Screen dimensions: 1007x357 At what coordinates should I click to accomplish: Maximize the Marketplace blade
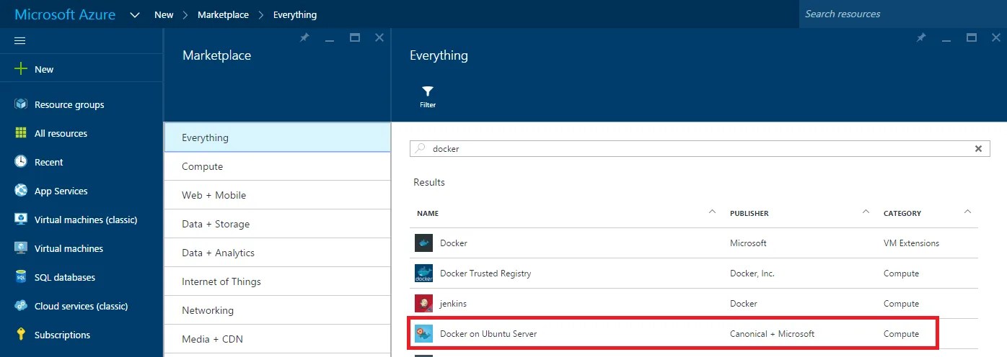pos(355,37)
